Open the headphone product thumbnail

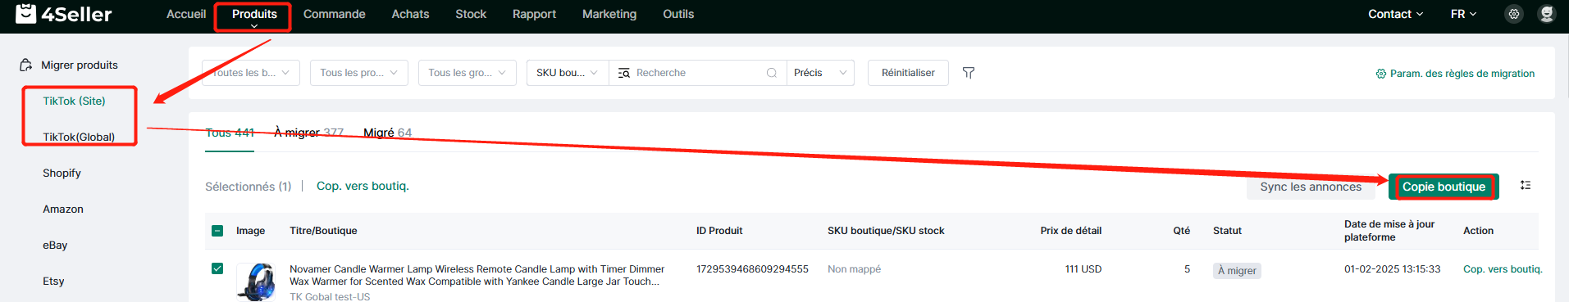257,282
